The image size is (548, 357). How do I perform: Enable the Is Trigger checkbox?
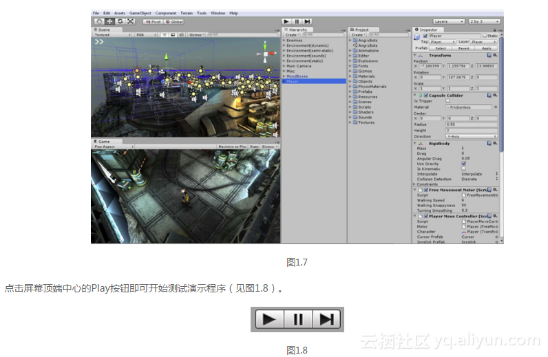(x=447, y=101)
